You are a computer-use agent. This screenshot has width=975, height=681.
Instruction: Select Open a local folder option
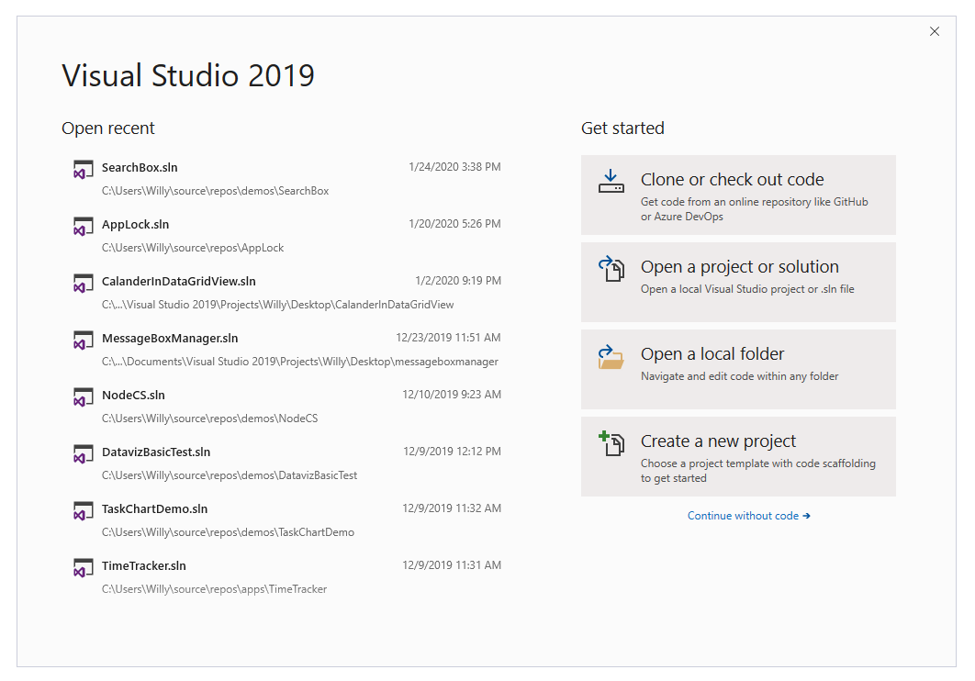point(738,369)
